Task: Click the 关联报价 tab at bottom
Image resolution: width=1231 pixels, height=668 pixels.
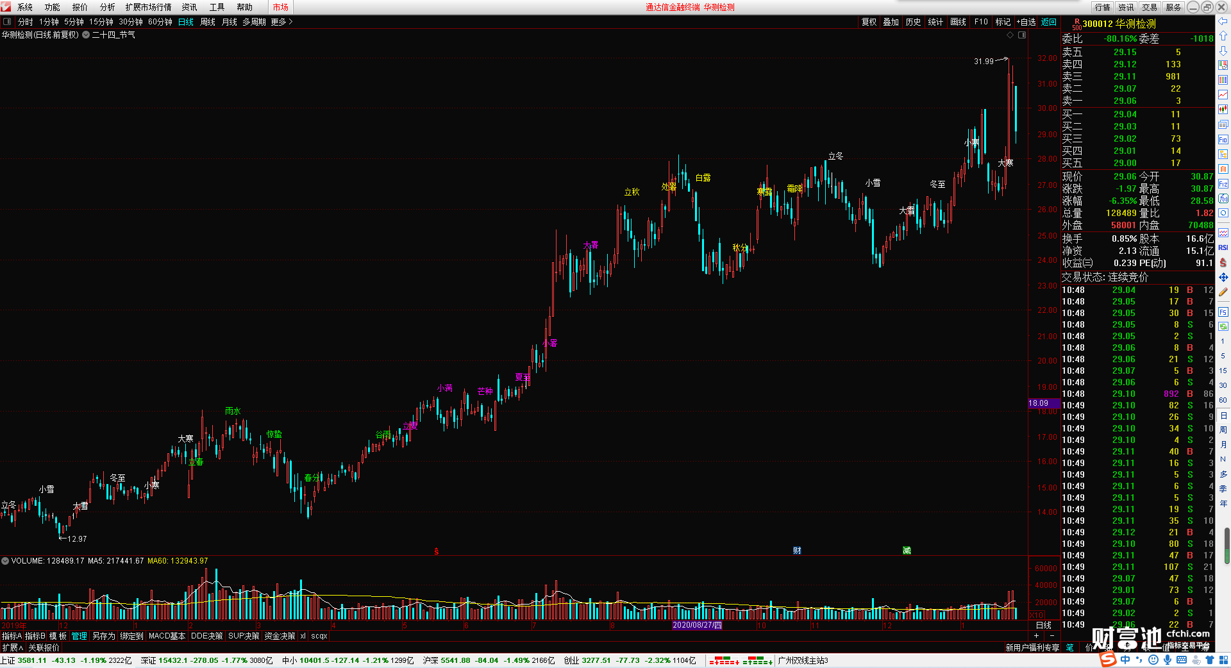Action: tap(44, 647)
